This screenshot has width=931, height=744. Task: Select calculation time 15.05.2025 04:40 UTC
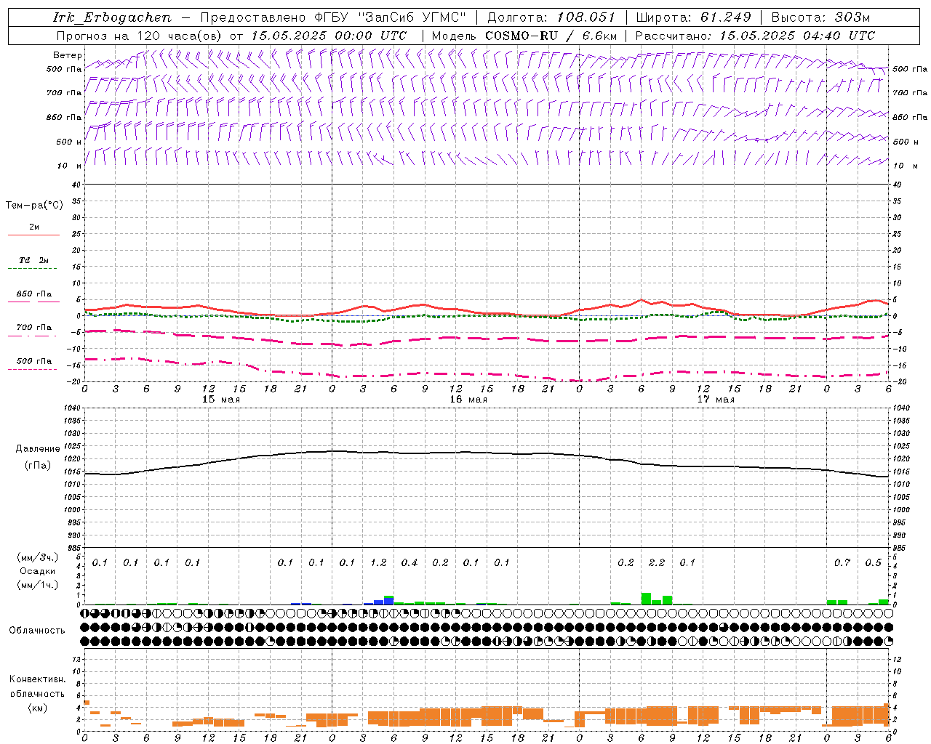pyautogui.click(x=797, y=36)
